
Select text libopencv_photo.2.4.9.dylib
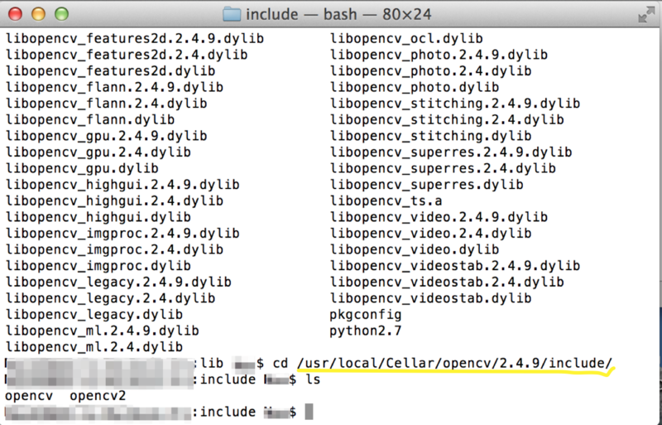[439, 55]
